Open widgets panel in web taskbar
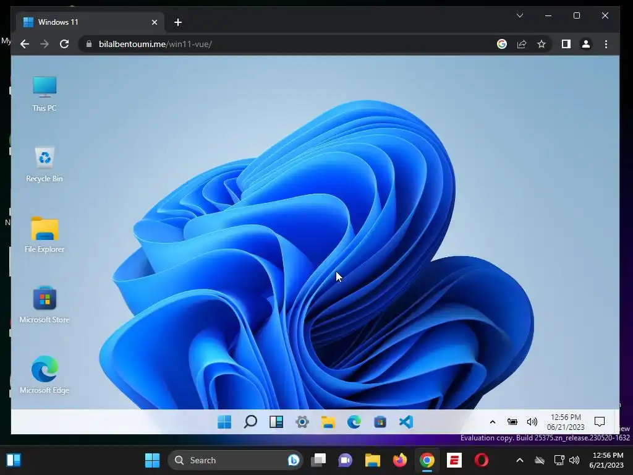 [x=276, y=422]
